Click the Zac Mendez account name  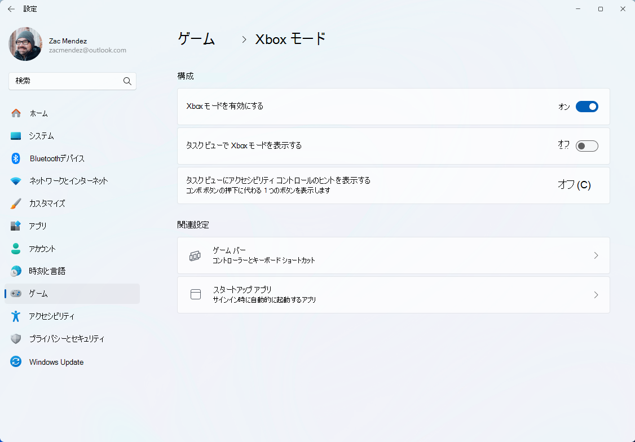[x=68, y=41]
